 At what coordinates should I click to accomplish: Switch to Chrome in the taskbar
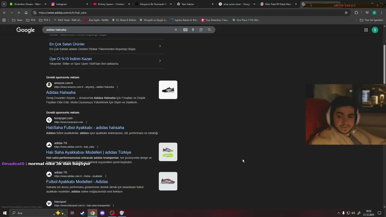tap(92, 213)
